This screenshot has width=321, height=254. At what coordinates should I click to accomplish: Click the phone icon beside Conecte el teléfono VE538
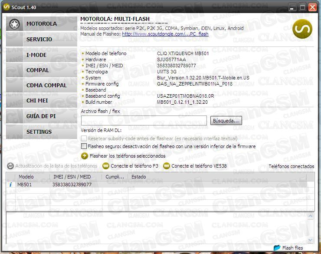(x=167, y=166)
